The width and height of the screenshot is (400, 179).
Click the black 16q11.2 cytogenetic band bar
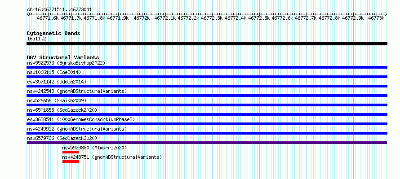pyautogui.click(x=207, y=44)
